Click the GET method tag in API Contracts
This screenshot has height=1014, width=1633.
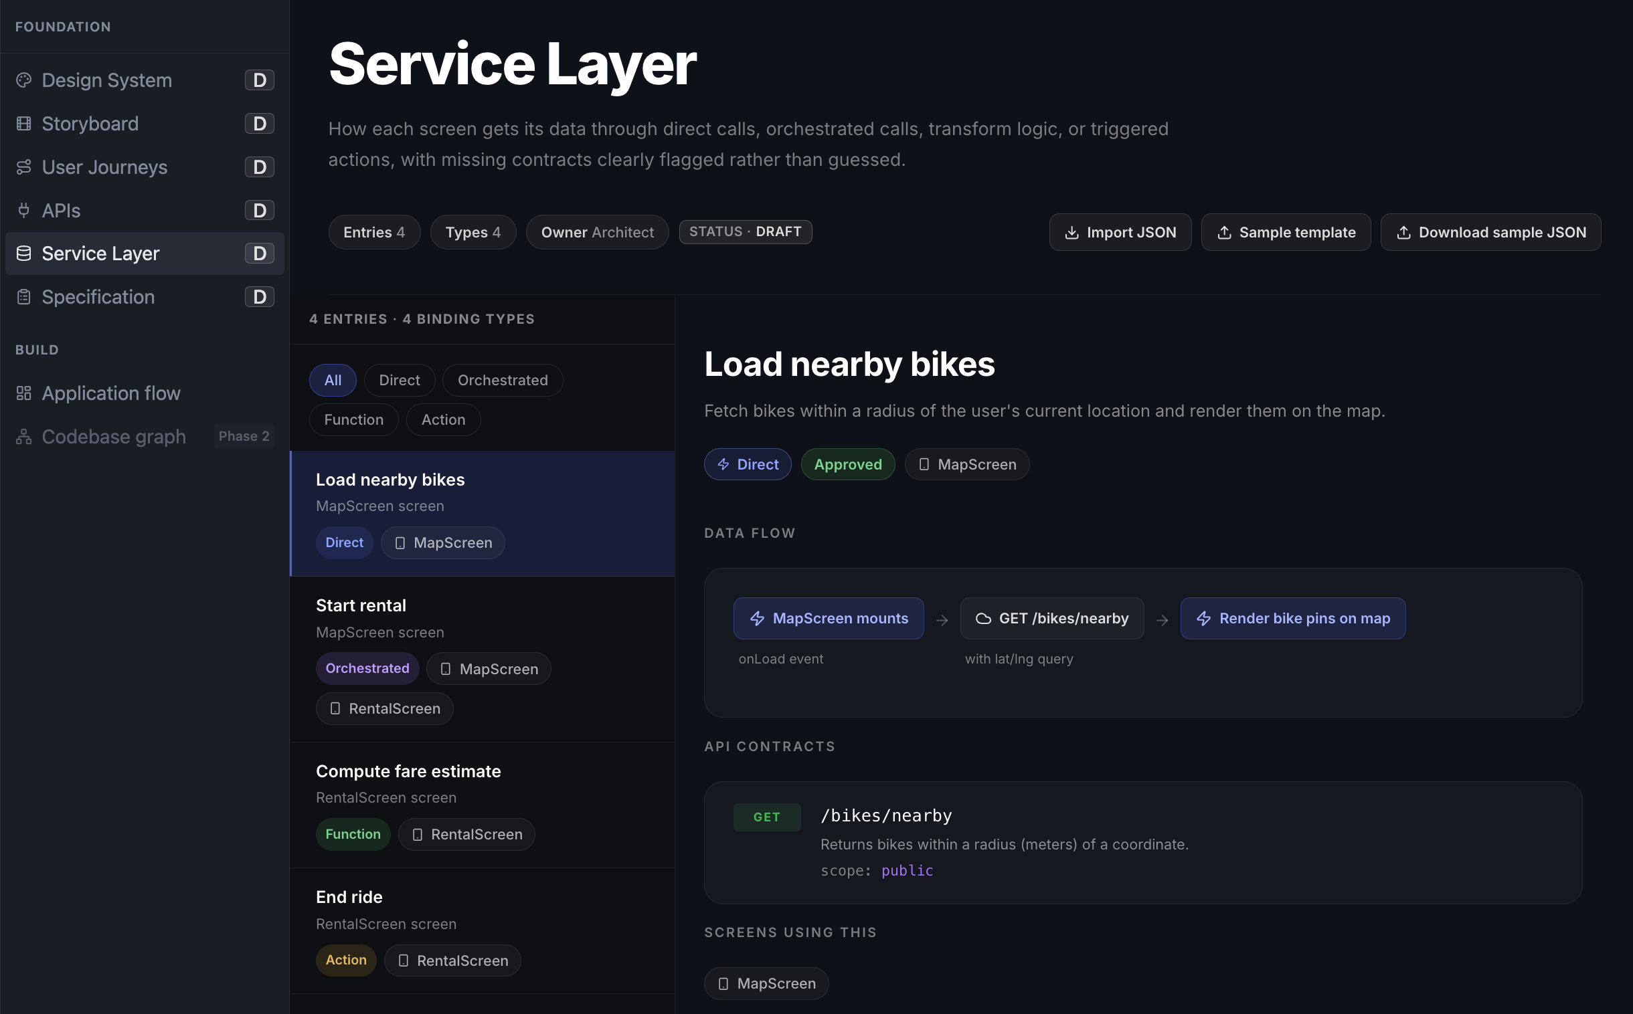(767, 817)
